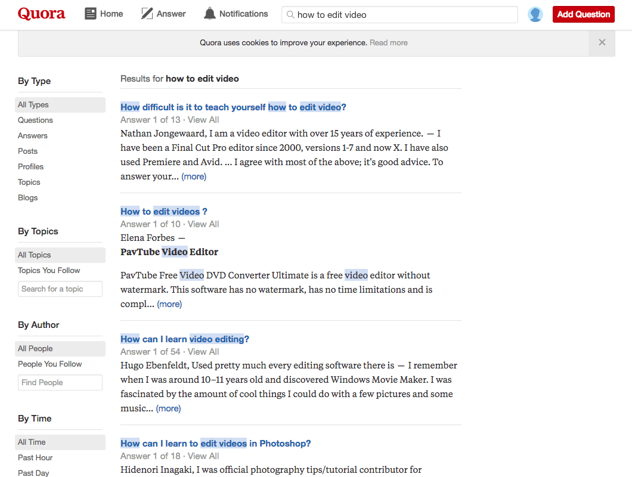Filter results by Posts
632x477 pixels.
pos(28,151)
